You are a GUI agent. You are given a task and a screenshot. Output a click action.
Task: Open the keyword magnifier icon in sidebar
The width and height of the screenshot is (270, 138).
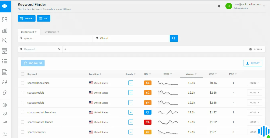(5, 40)
